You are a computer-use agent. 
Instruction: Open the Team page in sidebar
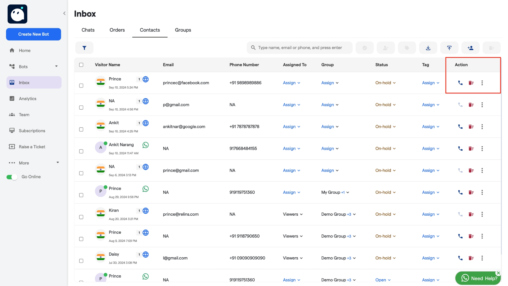click(24, 115)
